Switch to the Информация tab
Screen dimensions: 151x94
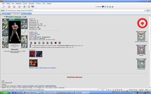[x=16, y=14]
